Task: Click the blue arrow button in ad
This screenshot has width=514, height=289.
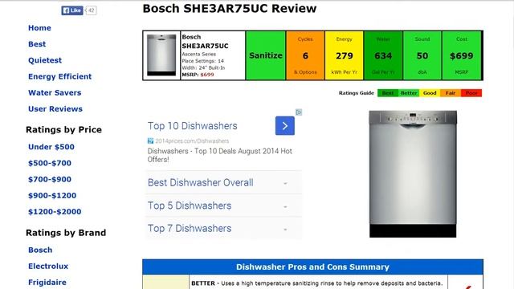Action: point(285,126)
